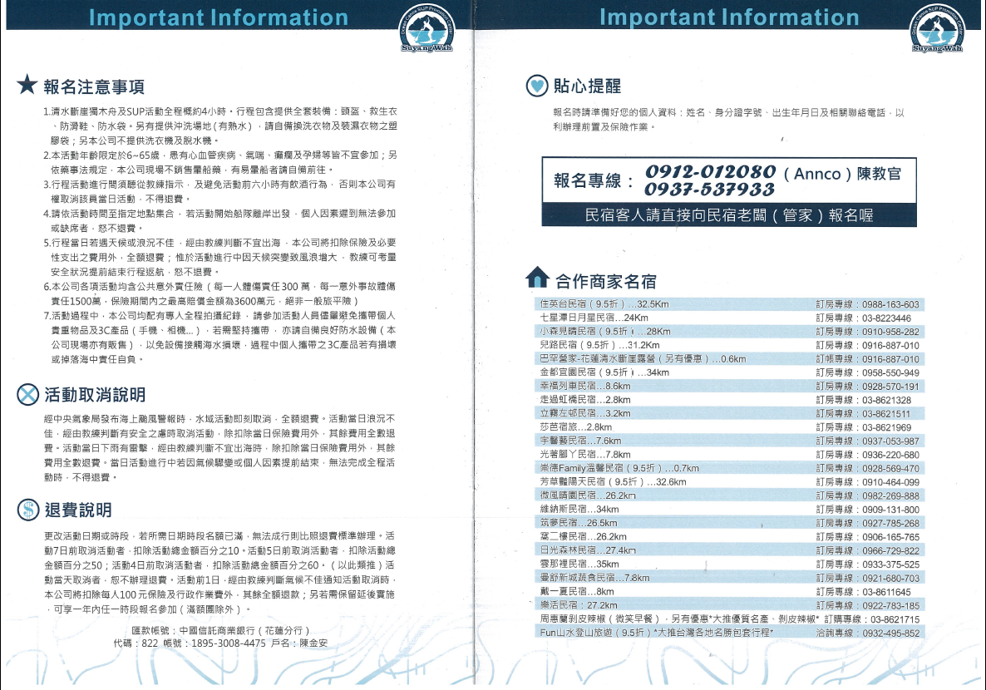This screenshot has width=986, height=690.
Task: Click the 退費說明 heading
Action: click(x=78, y=510)
